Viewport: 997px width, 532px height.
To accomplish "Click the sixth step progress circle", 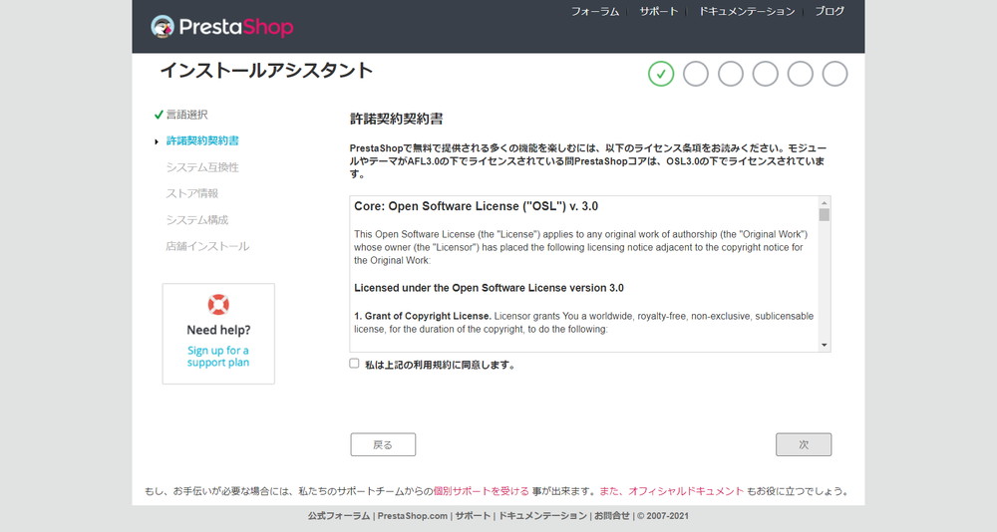I will pyautogui.click(x=834, y=74).
